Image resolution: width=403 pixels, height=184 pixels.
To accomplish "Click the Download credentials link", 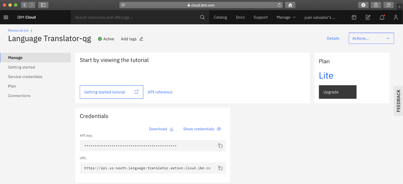I will 158,129.
